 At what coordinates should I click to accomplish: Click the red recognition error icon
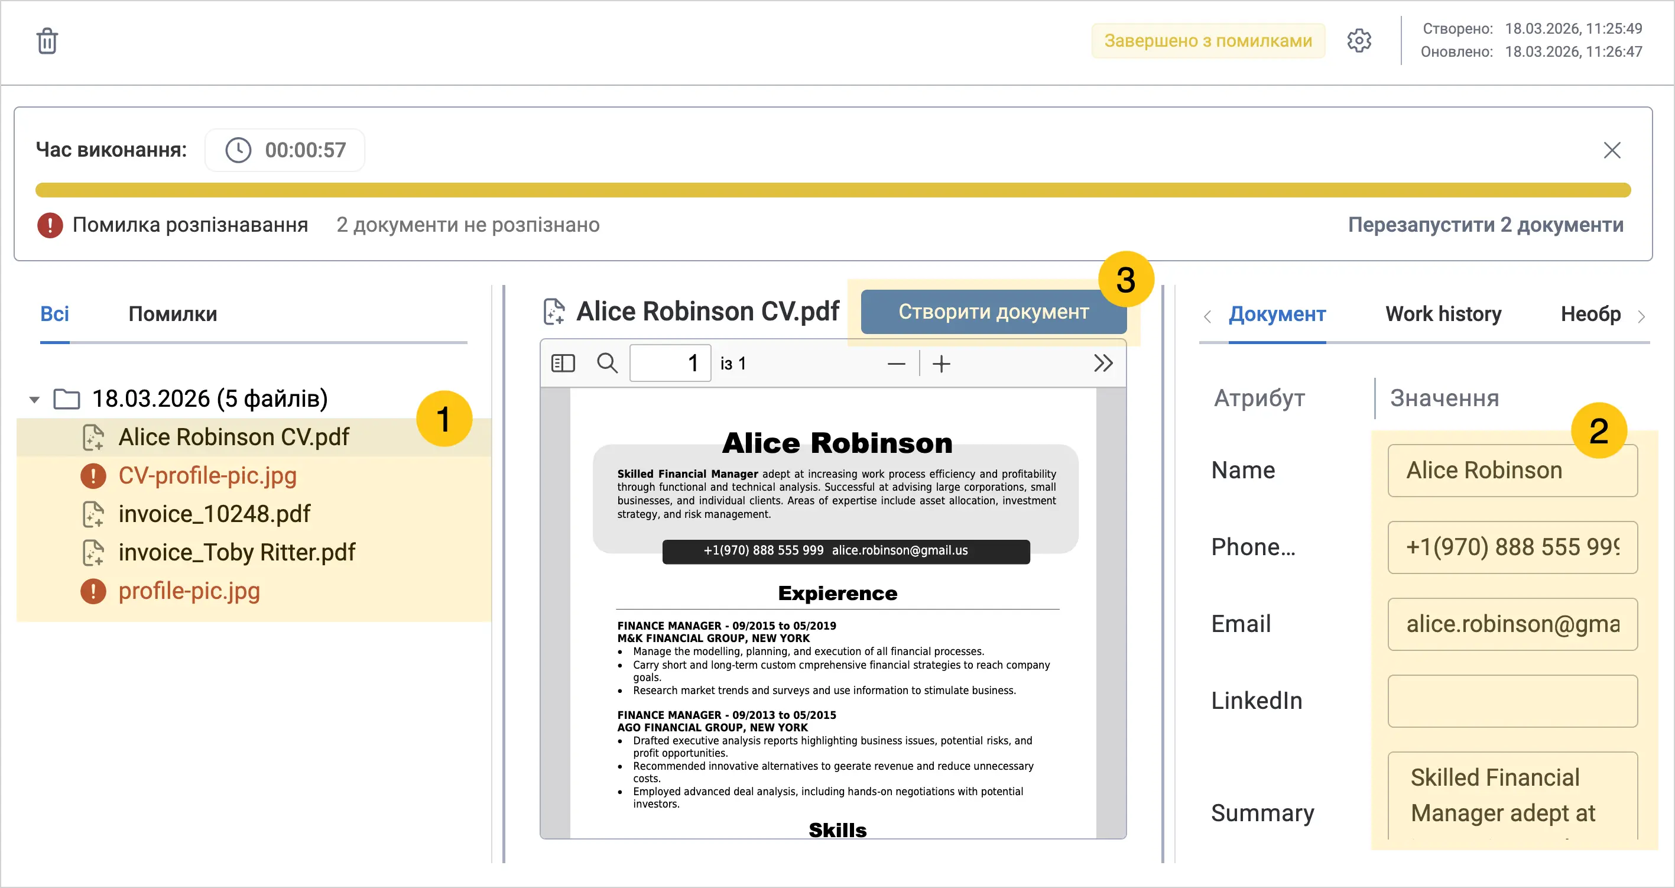(x=50, y=225)
